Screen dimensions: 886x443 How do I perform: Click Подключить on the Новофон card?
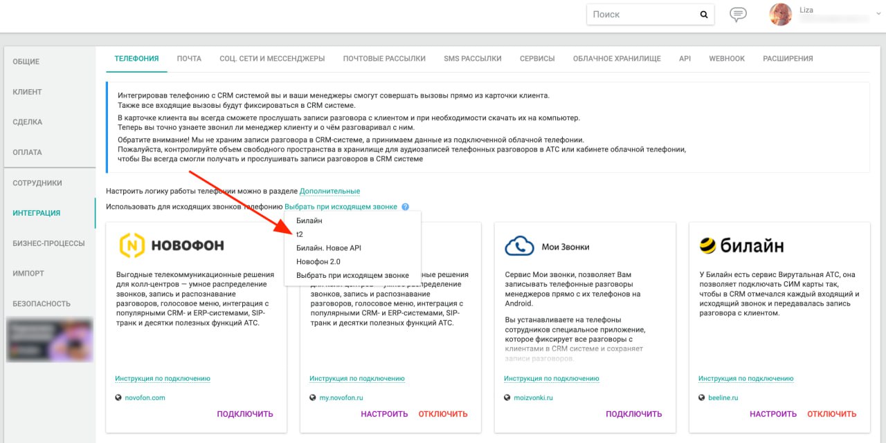pyautogui.click(x=245, y=414)
